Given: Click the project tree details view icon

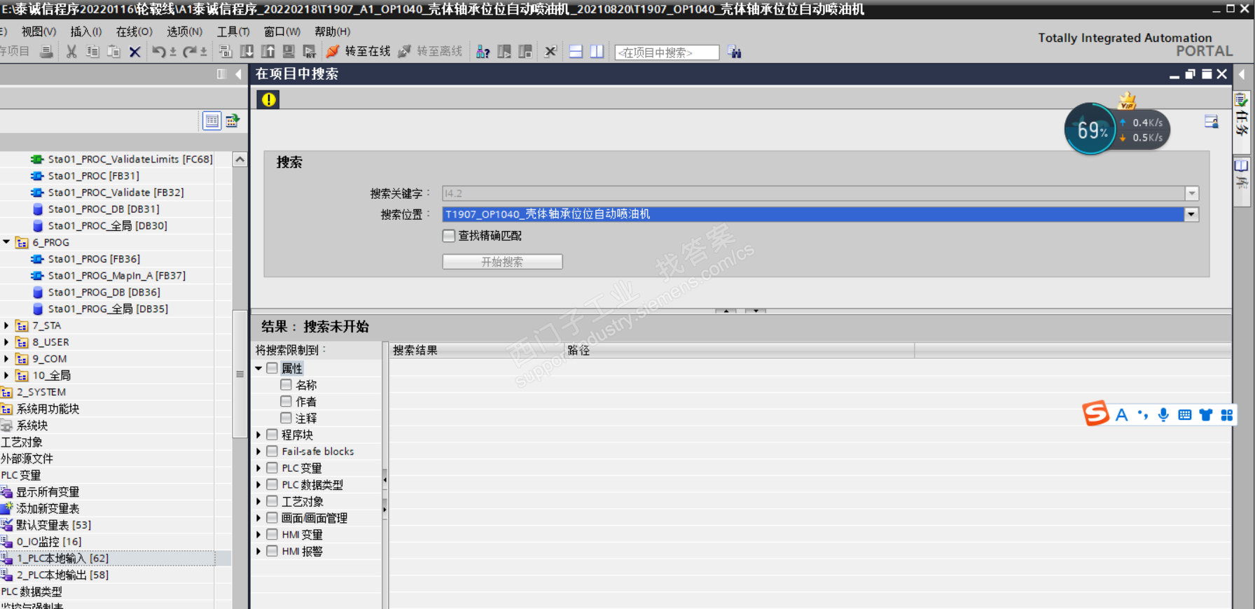Looking at the screenshot, I should tap(212, 120).
